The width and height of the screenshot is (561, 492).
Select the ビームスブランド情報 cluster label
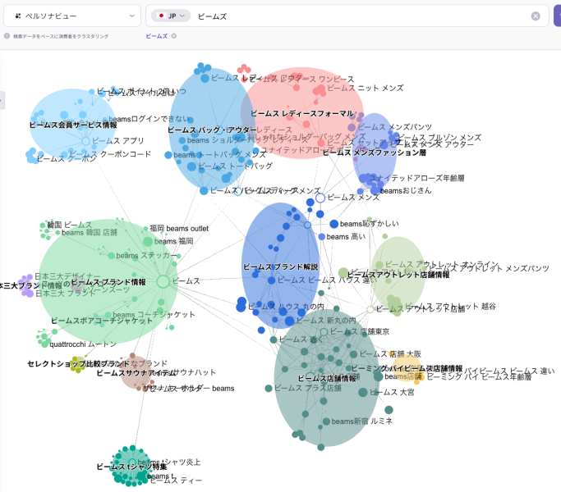click(x=108, y=282)
